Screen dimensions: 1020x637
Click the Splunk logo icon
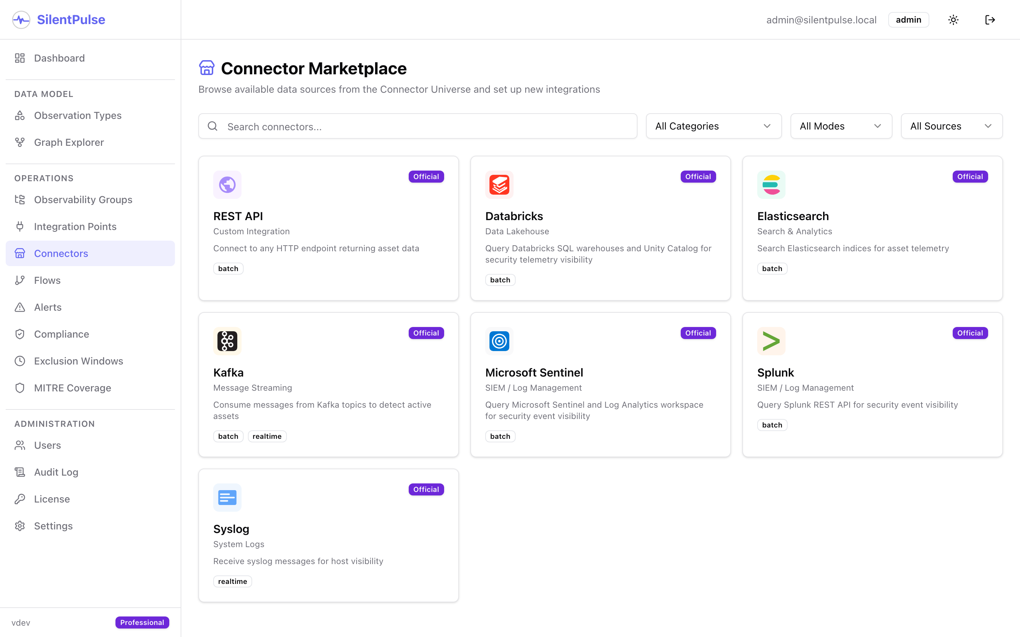tap(771, 341)
